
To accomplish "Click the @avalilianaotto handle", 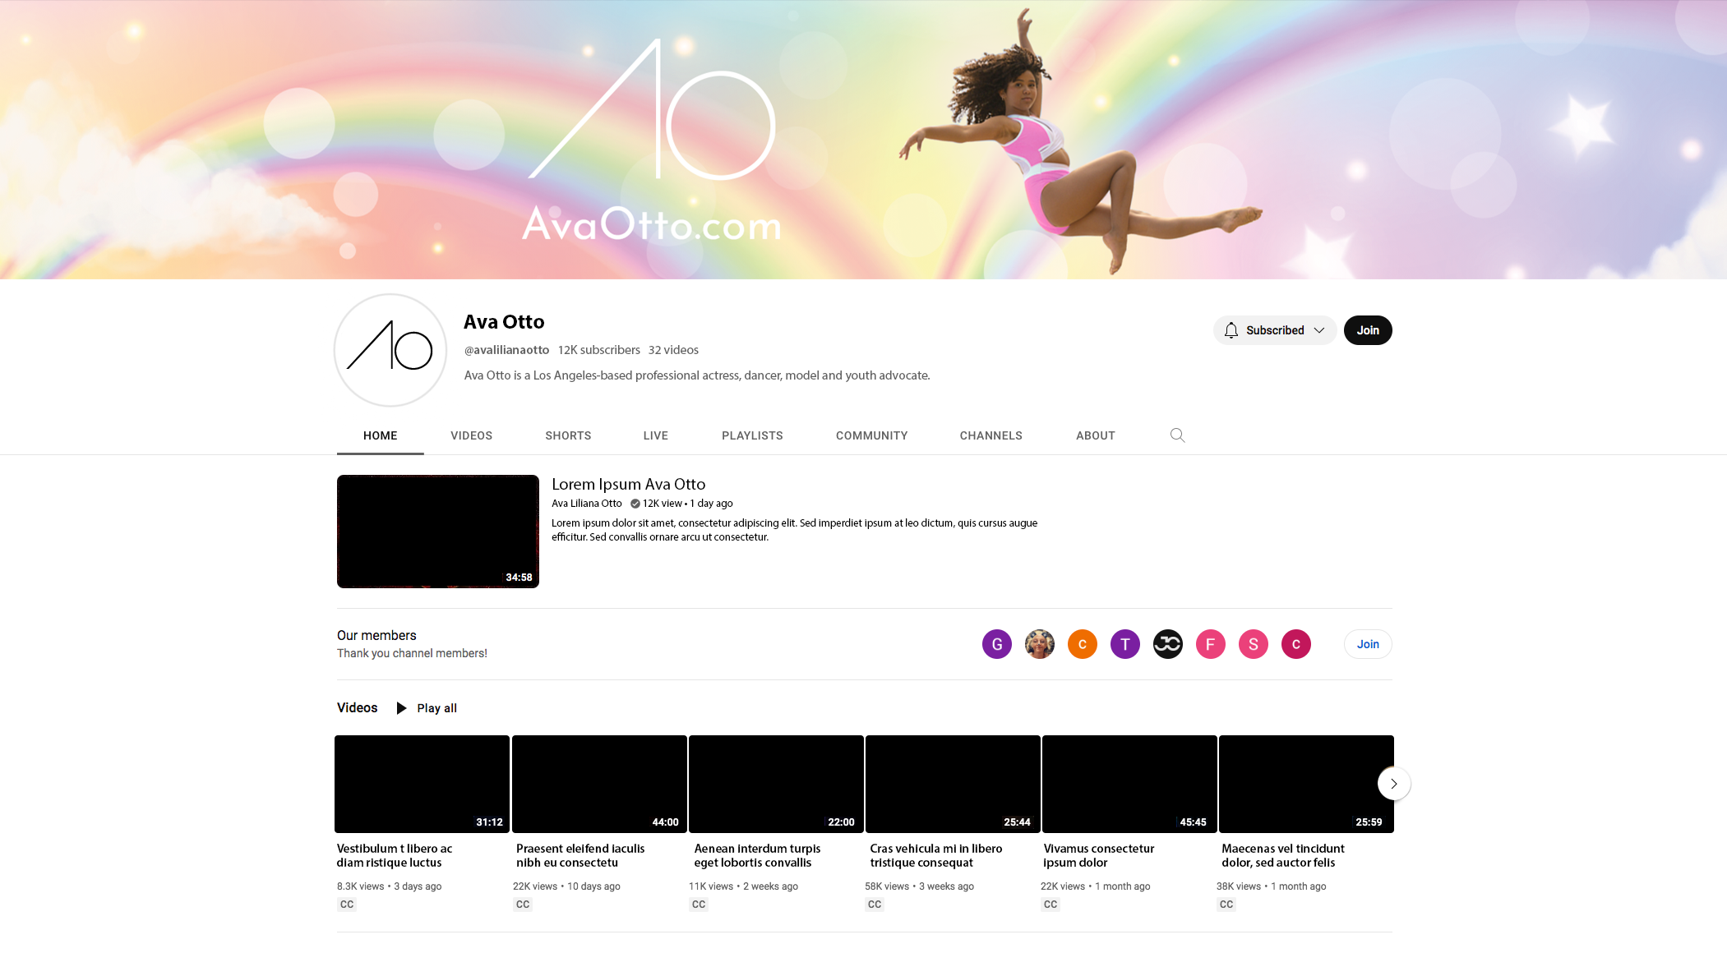I will click(506, 350).
